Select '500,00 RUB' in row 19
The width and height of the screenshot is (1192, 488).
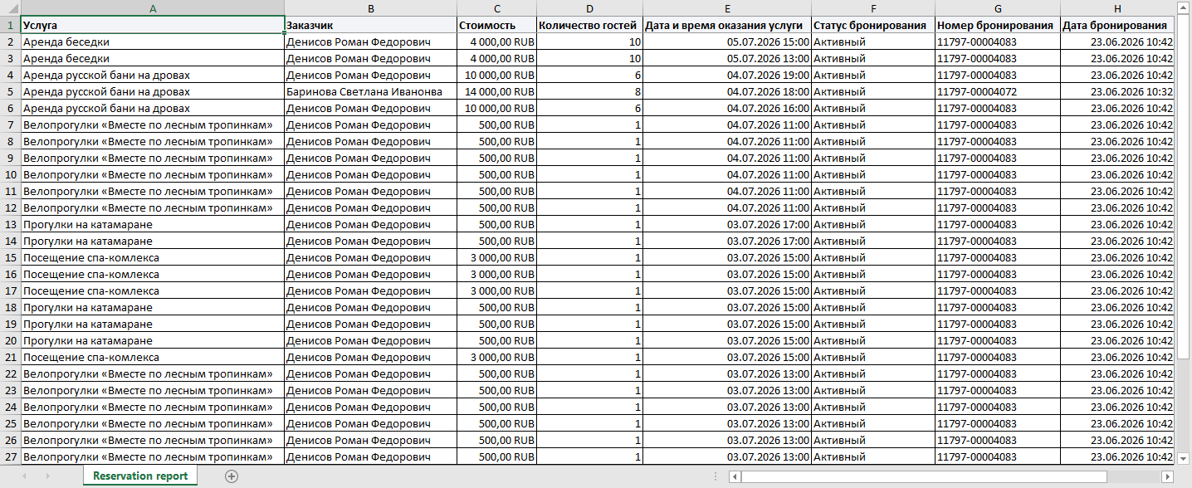point(496,324)
